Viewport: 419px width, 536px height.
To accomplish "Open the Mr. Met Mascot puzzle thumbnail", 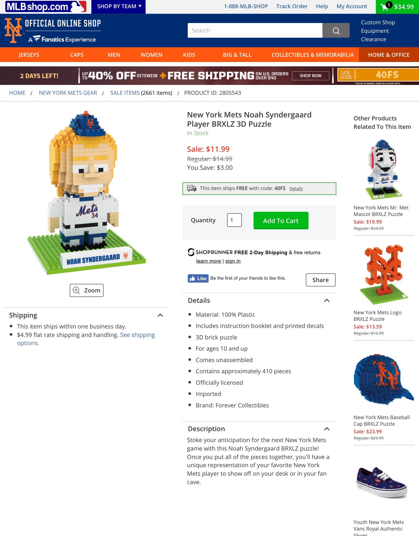I will tap(384, 170).
